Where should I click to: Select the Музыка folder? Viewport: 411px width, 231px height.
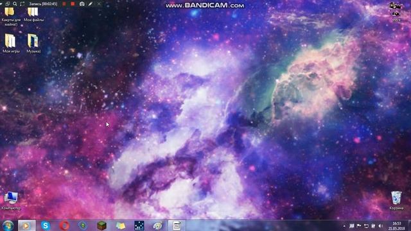click(x=33, y=43)
